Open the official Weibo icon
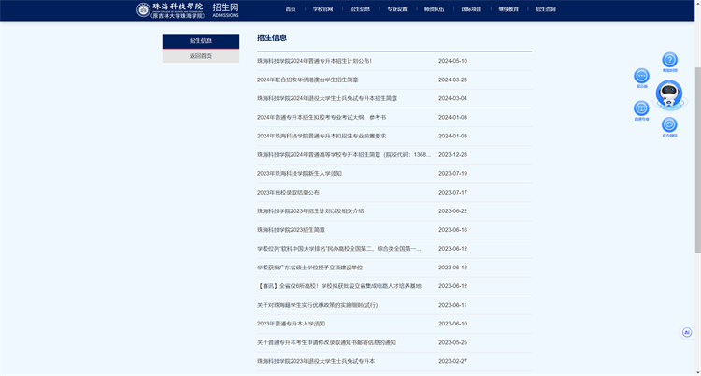This screenshot has height=376, width=701. click(669, 125)
